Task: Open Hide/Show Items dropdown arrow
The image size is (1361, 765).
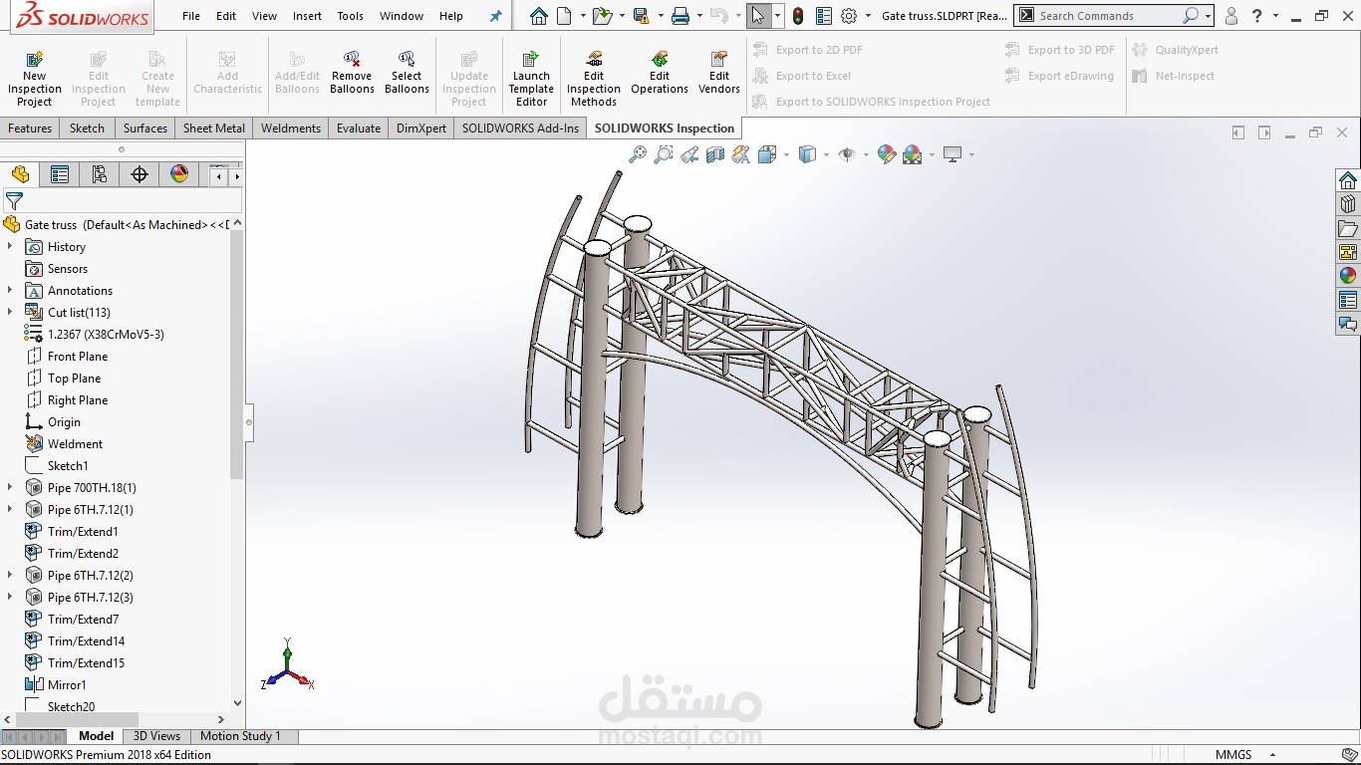Action: pyautogui.click(x=865, y=154)
